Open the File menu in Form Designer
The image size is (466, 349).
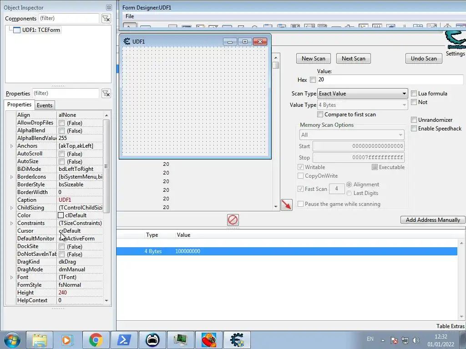[130, 16]
